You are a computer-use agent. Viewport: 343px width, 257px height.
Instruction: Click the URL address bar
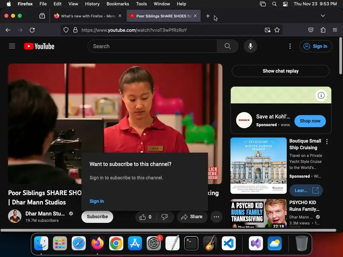point(171,30)
